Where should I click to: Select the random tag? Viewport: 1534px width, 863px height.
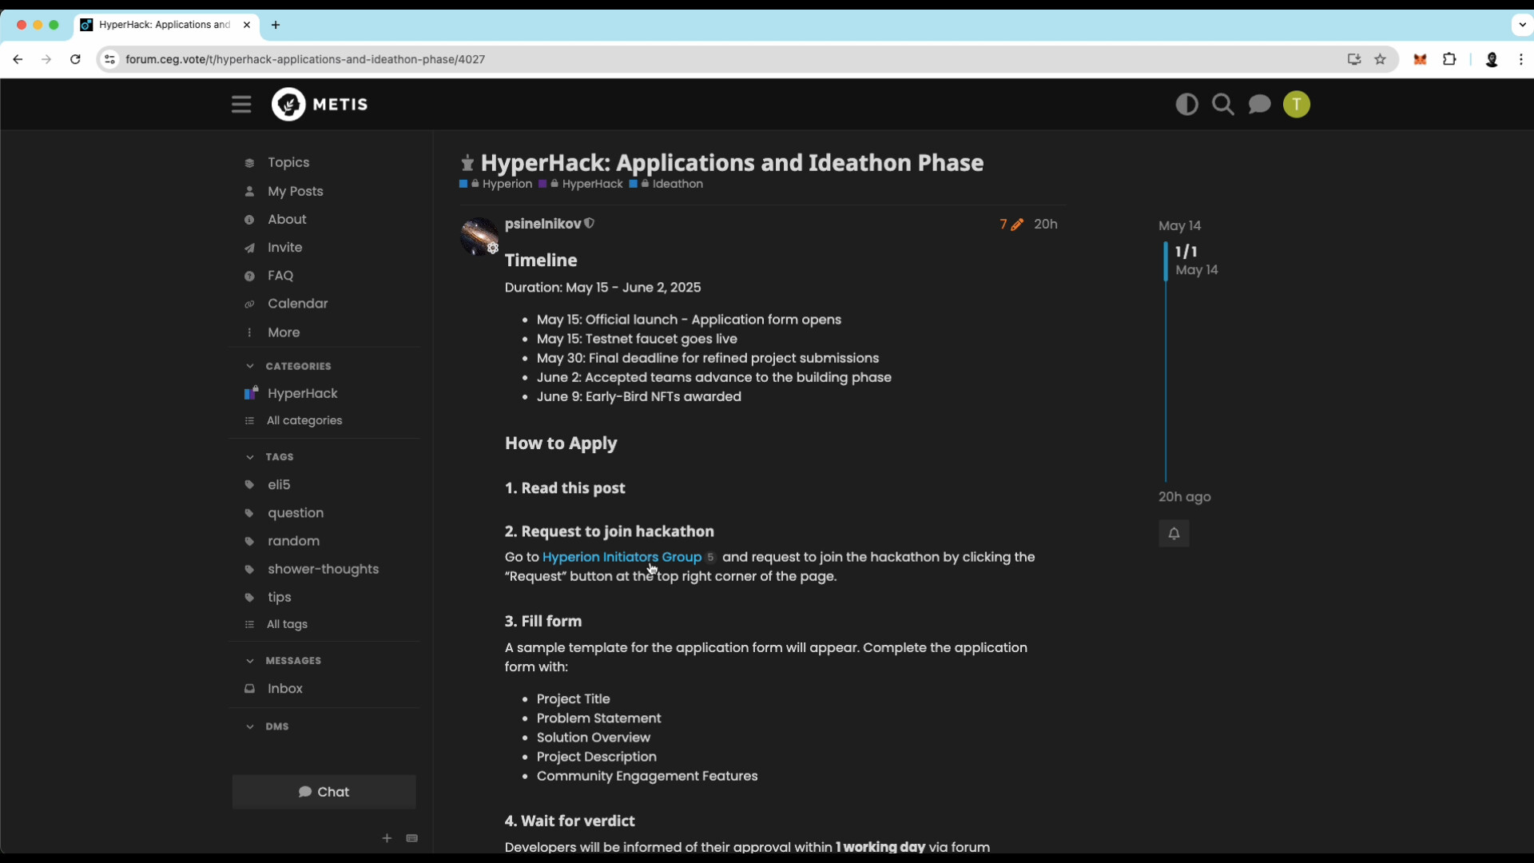coord(293,541)
